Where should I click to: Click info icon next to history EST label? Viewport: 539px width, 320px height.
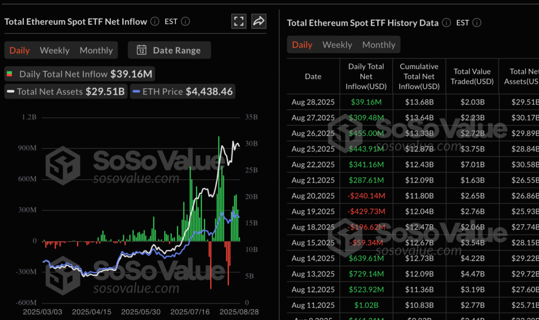tap(477, 23)
